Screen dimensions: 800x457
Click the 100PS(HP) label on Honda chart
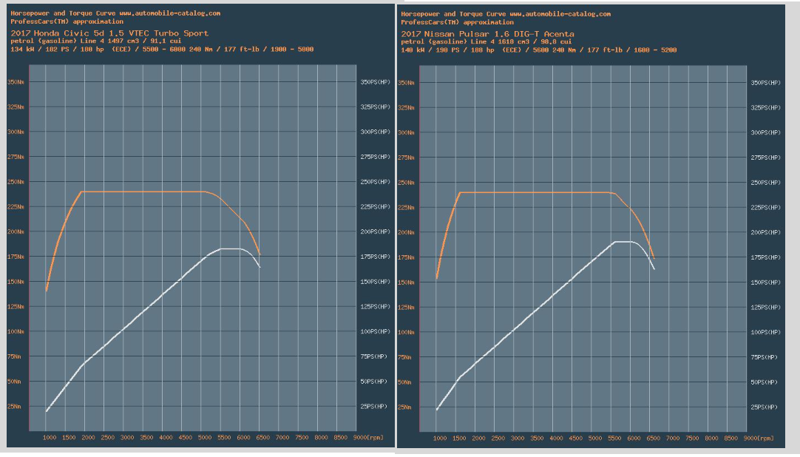click(x=374, y=332)
